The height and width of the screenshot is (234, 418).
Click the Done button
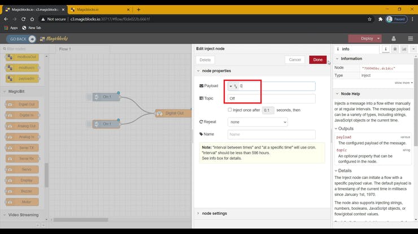(318, 60)
